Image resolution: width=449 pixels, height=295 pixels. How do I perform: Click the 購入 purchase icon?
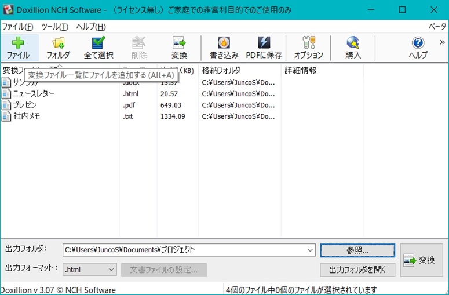(x=353, y=42)
